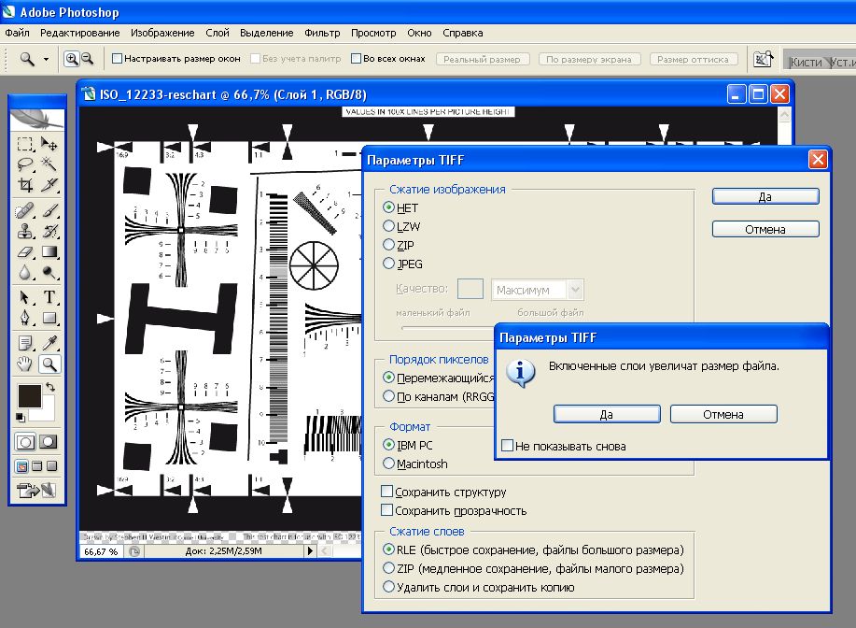Select the Hand tool

25,364
